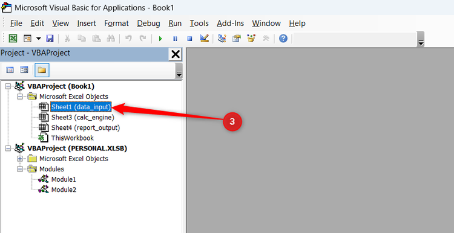Click the Copy toolbar icon
454x233 pixels.
point(82,39)
